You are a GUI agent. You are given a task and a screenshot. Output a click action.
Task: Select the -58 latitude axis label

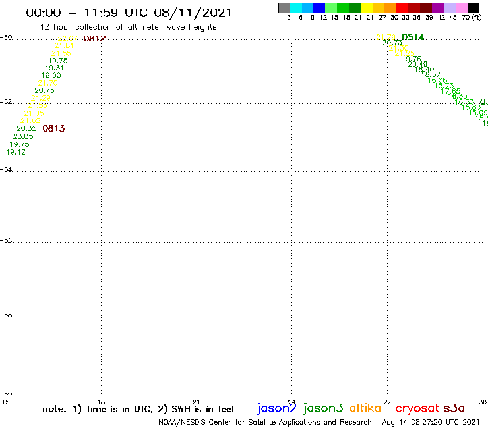[6, 315]
